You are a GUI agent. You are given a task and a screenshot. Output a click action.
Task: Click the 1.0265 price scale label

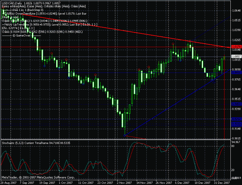pos(236,40)
